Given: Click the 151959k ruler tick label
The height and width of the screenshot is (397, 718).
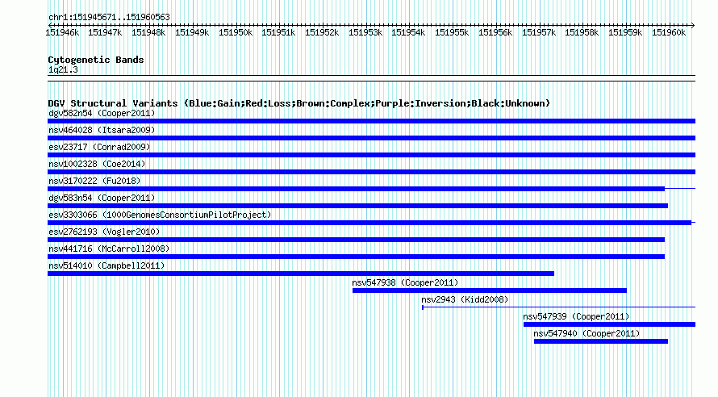Looking at the screenshot, I should pyautogui.click(x=625, y=32).
